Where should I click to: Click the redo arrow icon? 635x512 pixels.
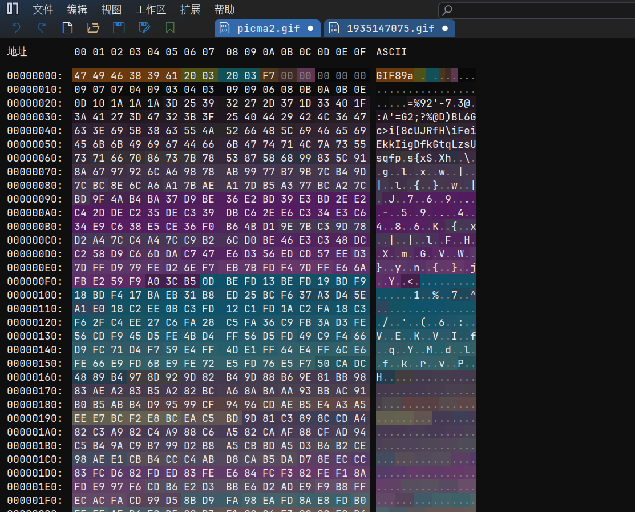pyautogui.click(x=42, y=27)
